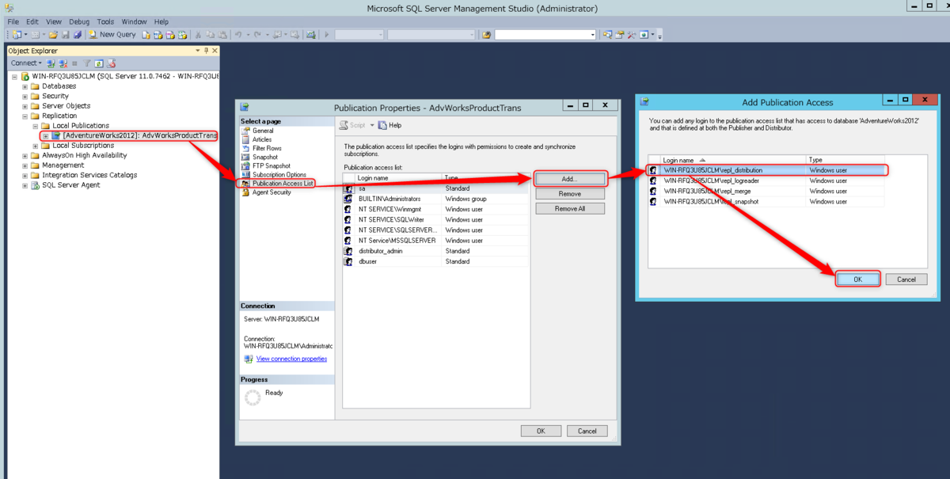Click the distributor_admin login icon
This screenshot has height=479, width=950.
(348, 251)
